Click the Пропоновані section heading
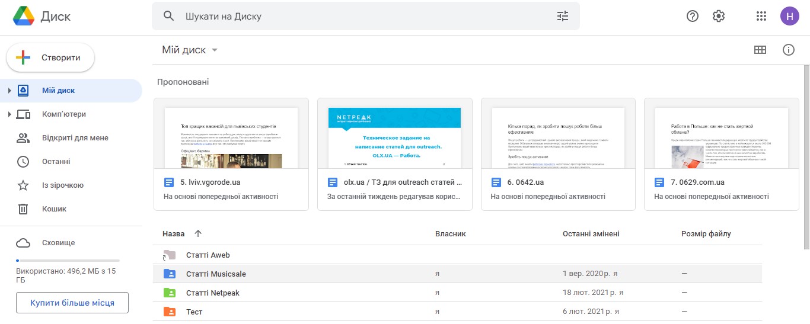810x324 pixels. (183, 82)
